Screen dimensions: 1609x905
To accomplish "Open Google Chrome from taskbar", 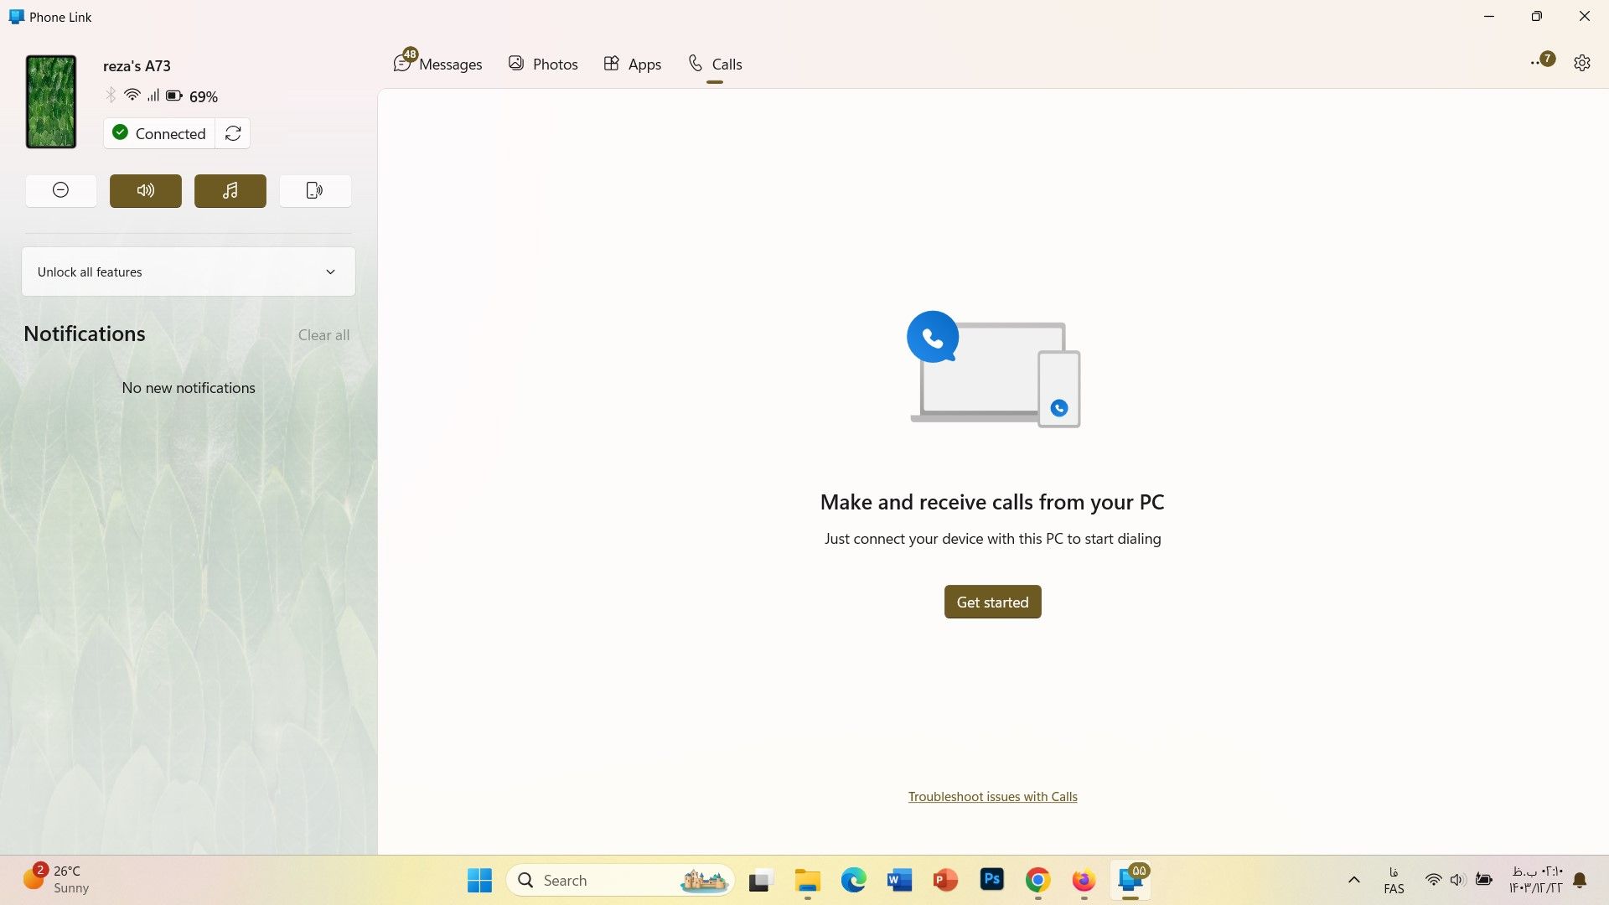I will (1038, 880).
